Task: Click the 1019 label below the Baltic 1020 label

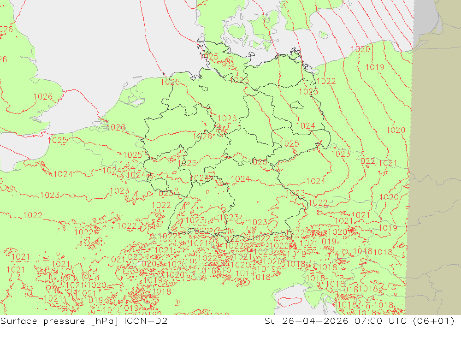Action: (x=375, y=67)
